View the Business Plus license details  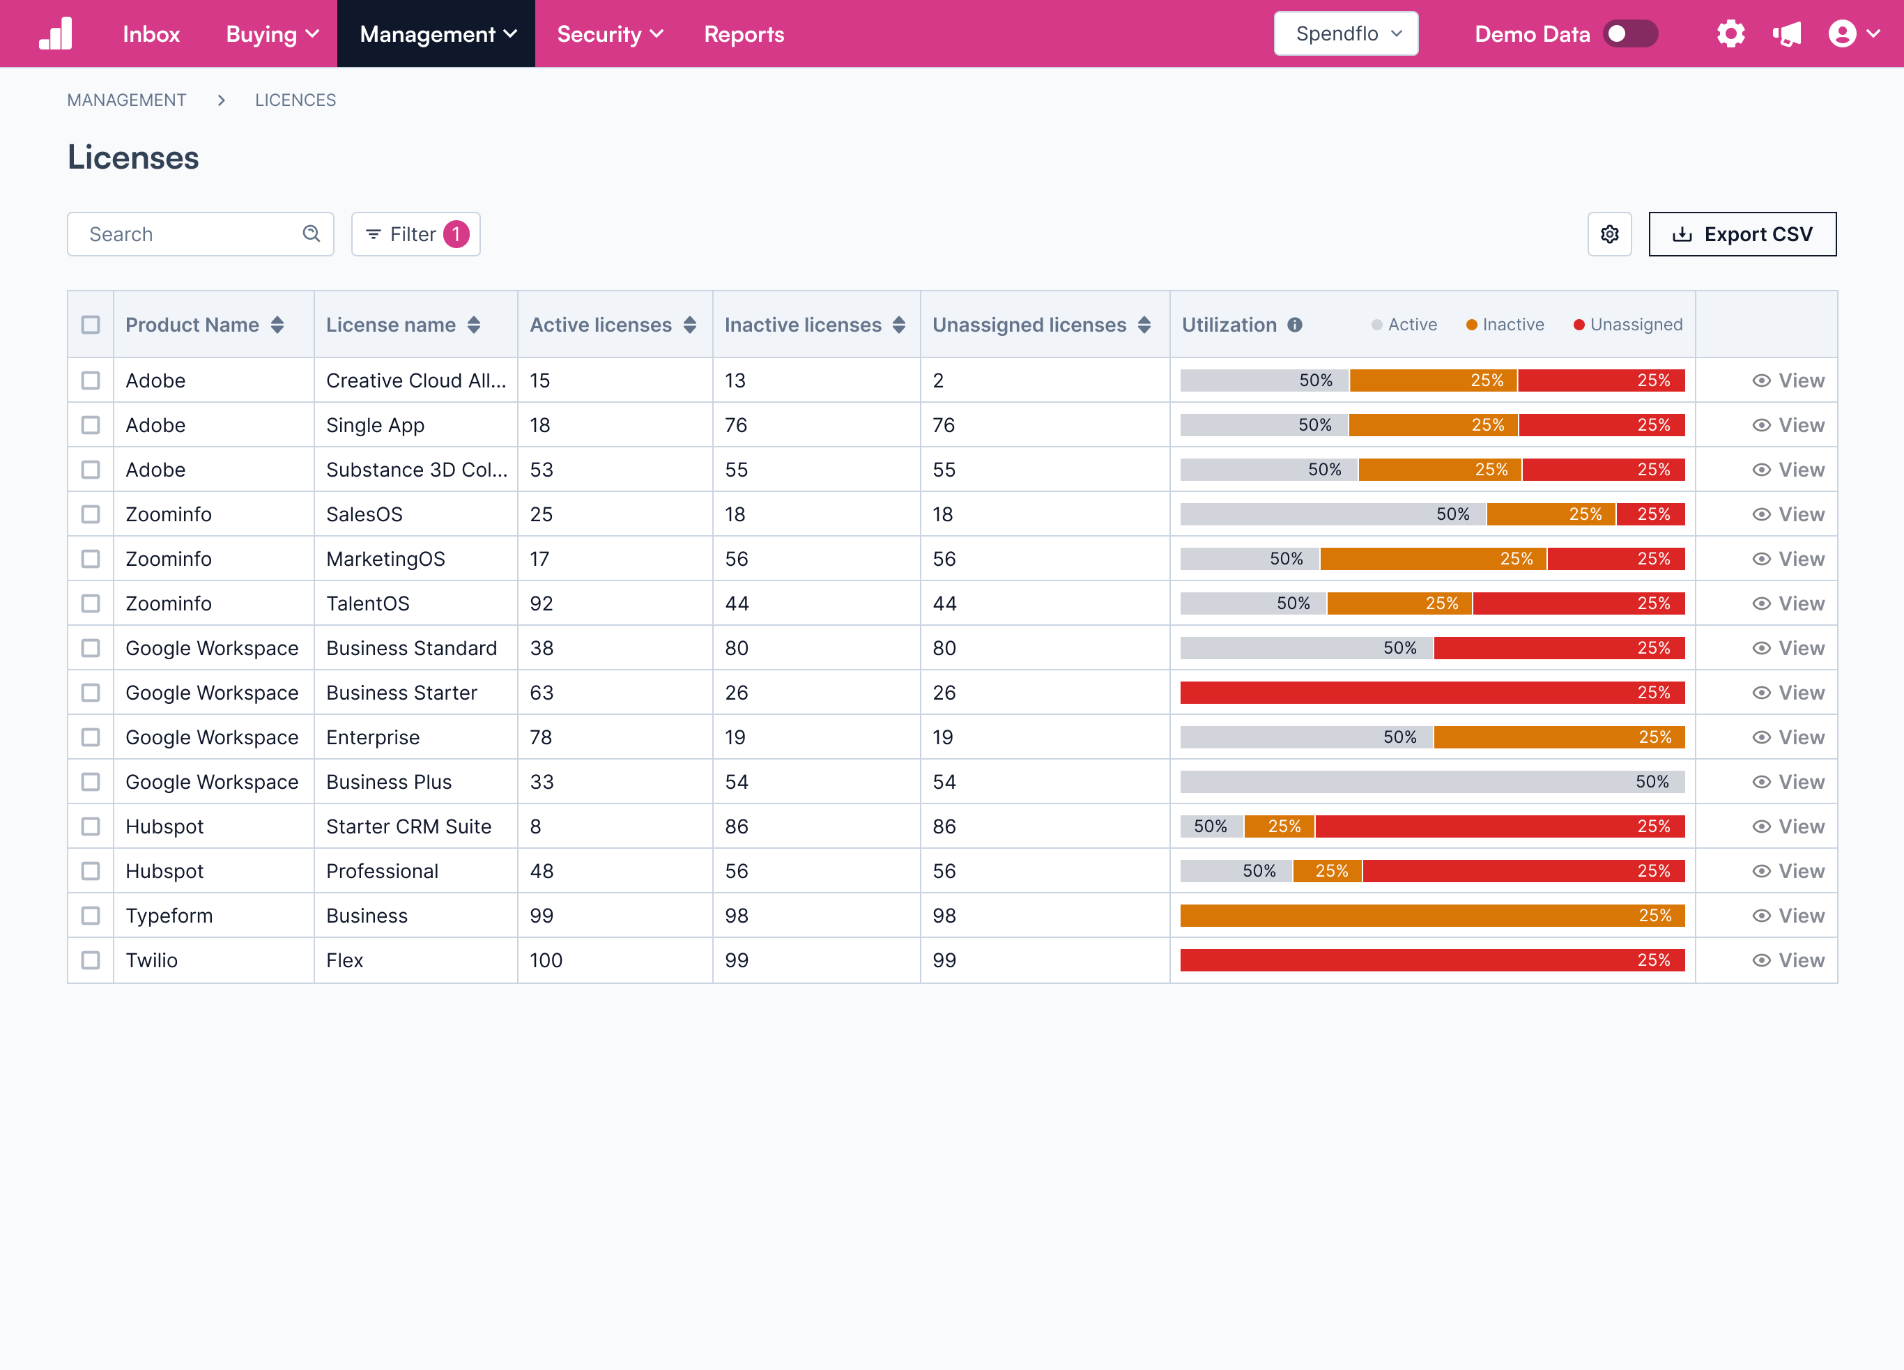pyautogui.click(x=1788, y=782)
